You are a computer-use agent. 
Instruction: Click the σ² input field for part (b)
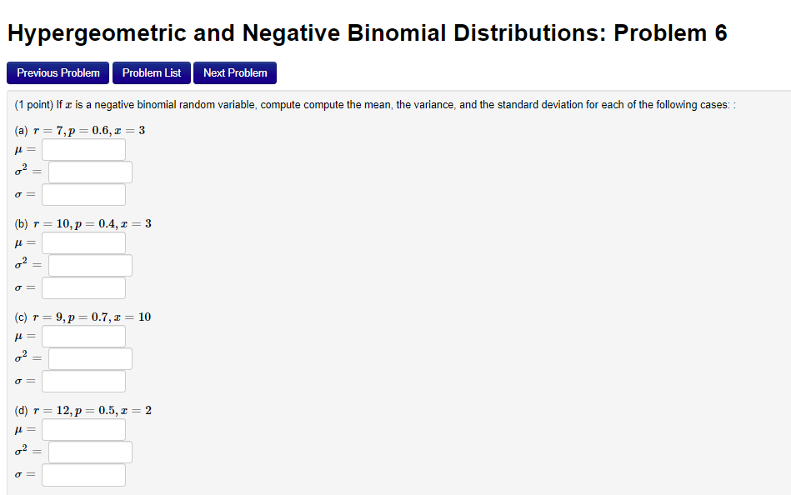click(x=89, y=265)
